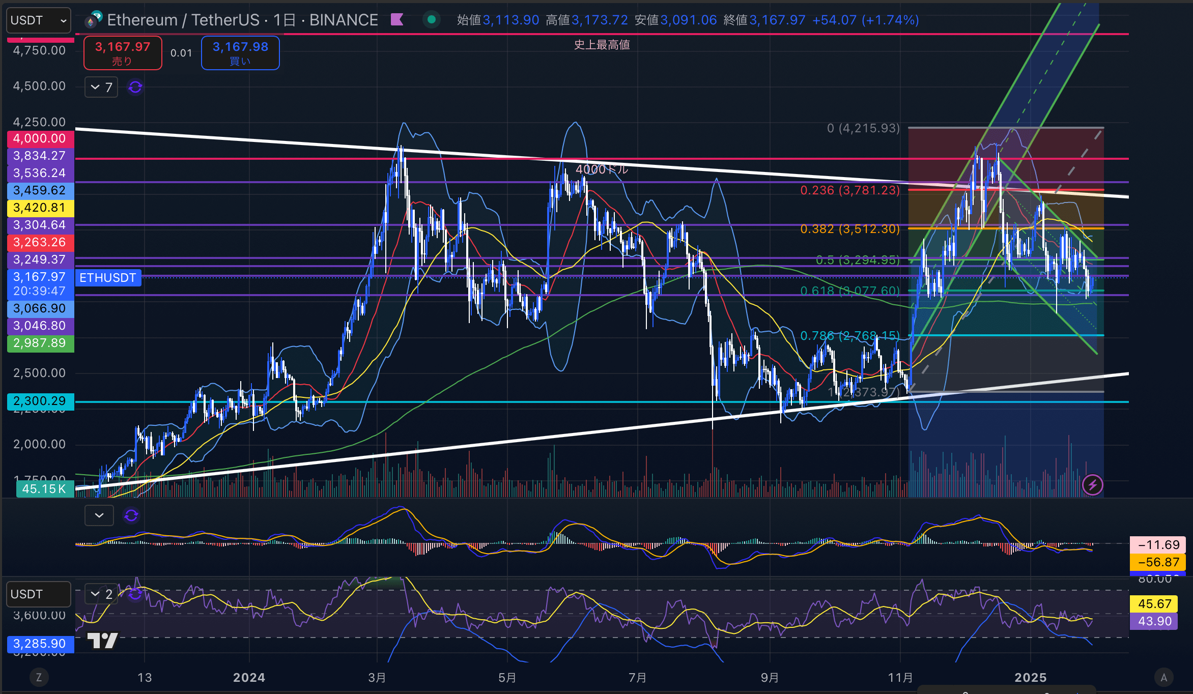Click the yellow 45.67 RSI value
This screenshot has width=1193, height=694.
[1154, 604]
